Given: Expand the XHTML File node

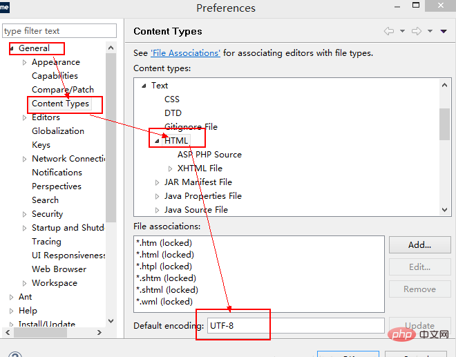Looking at the screenshot, I should coord(171,168).
